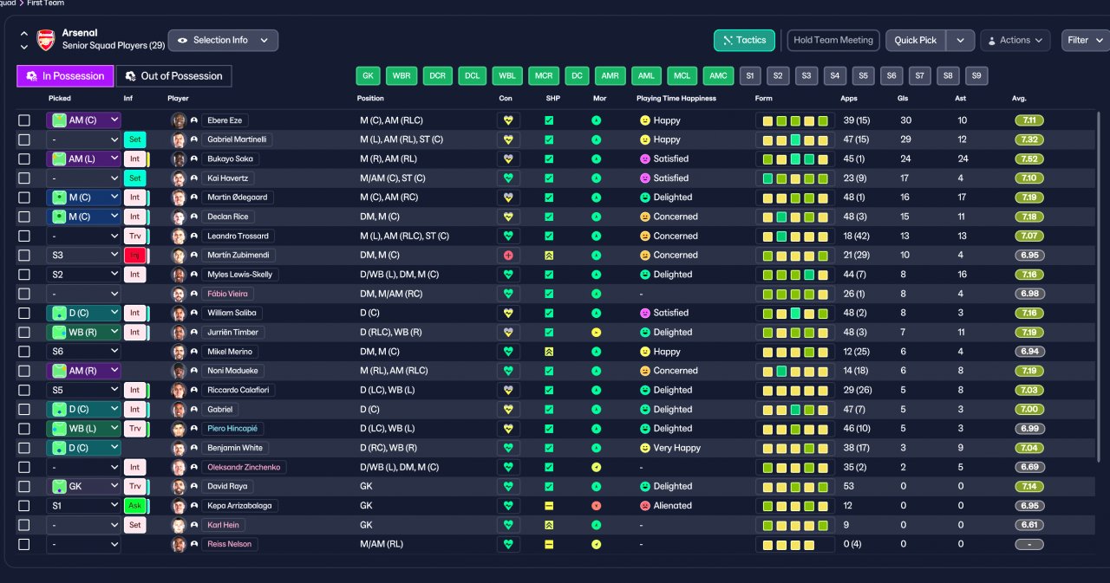Screen dimensions: 1110x583
Task: Click Reiss Nelson's yellow sharpness dash icon
Action: click(549, 544)
